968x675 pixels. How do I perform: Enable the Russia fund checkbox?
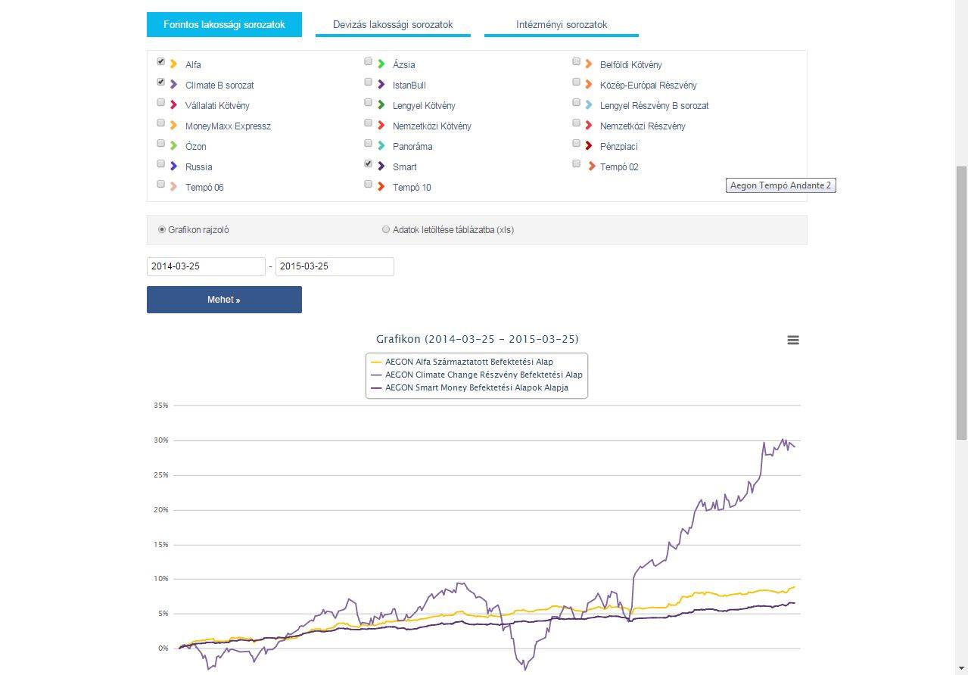[161, 164]
